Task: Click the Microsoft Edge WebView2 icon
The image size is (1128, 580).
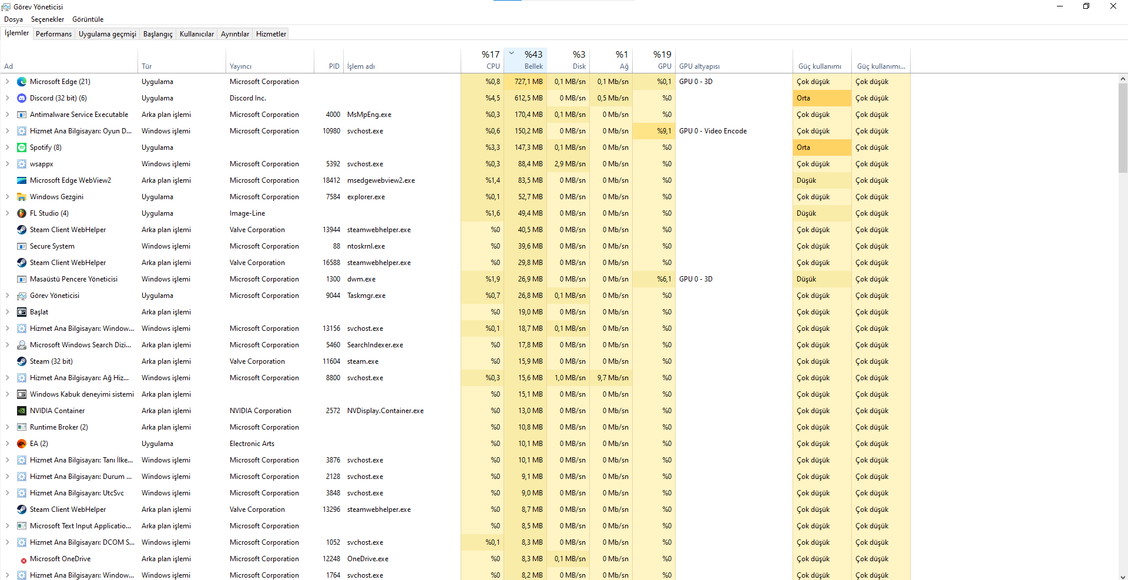Action: point(22,180)
